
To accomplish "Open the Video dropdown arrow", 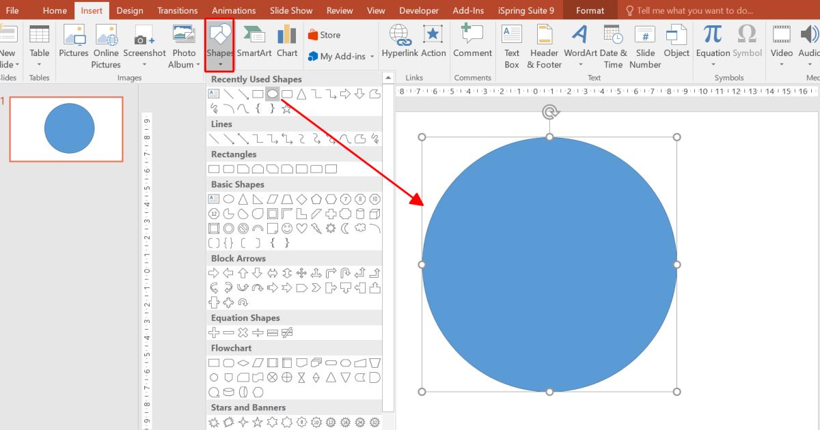I will click(781, 64).
